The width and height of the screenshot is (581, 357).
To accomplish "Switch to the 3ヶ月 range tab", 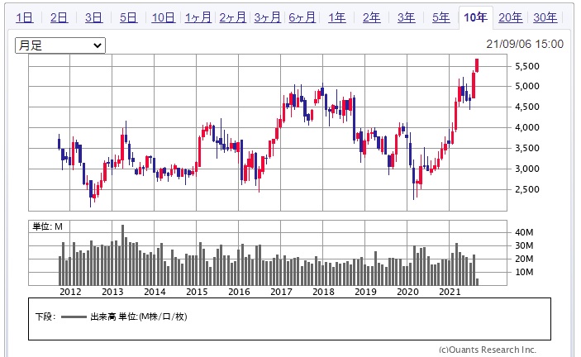I will pyautogui.click(x=267, y=17).
